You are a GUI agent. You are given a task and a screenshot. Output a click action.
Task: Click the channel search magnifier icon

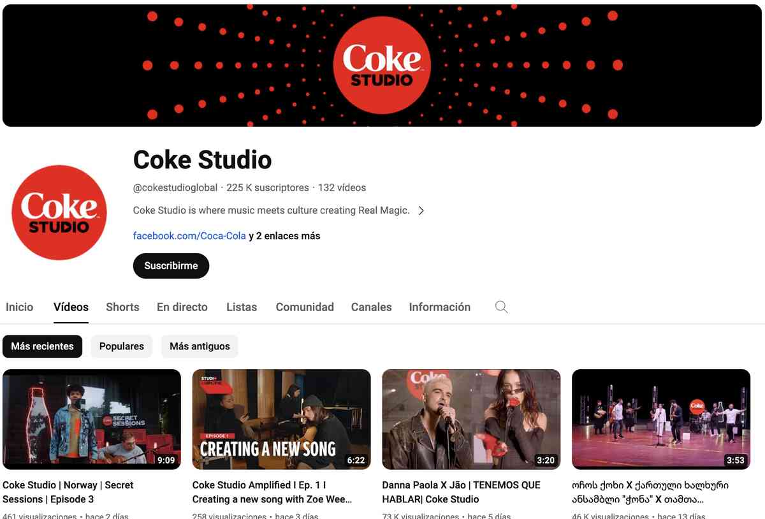point(501,307)
